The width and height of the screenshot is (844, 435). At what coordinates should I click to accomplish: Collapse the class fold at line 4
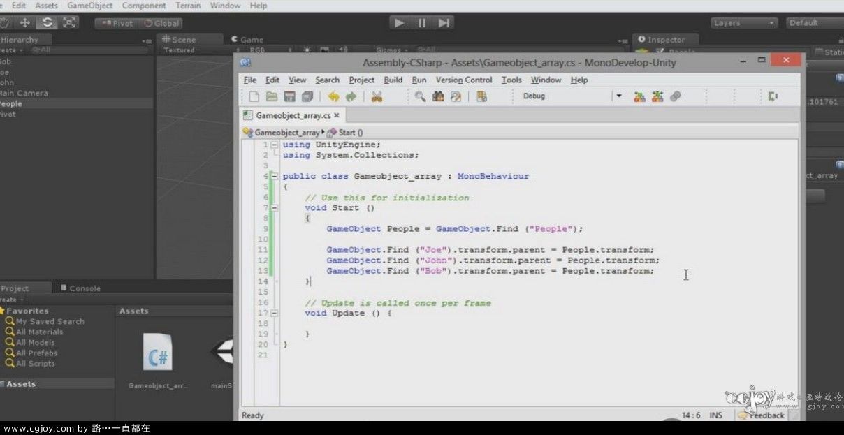(x=274, y=176)
